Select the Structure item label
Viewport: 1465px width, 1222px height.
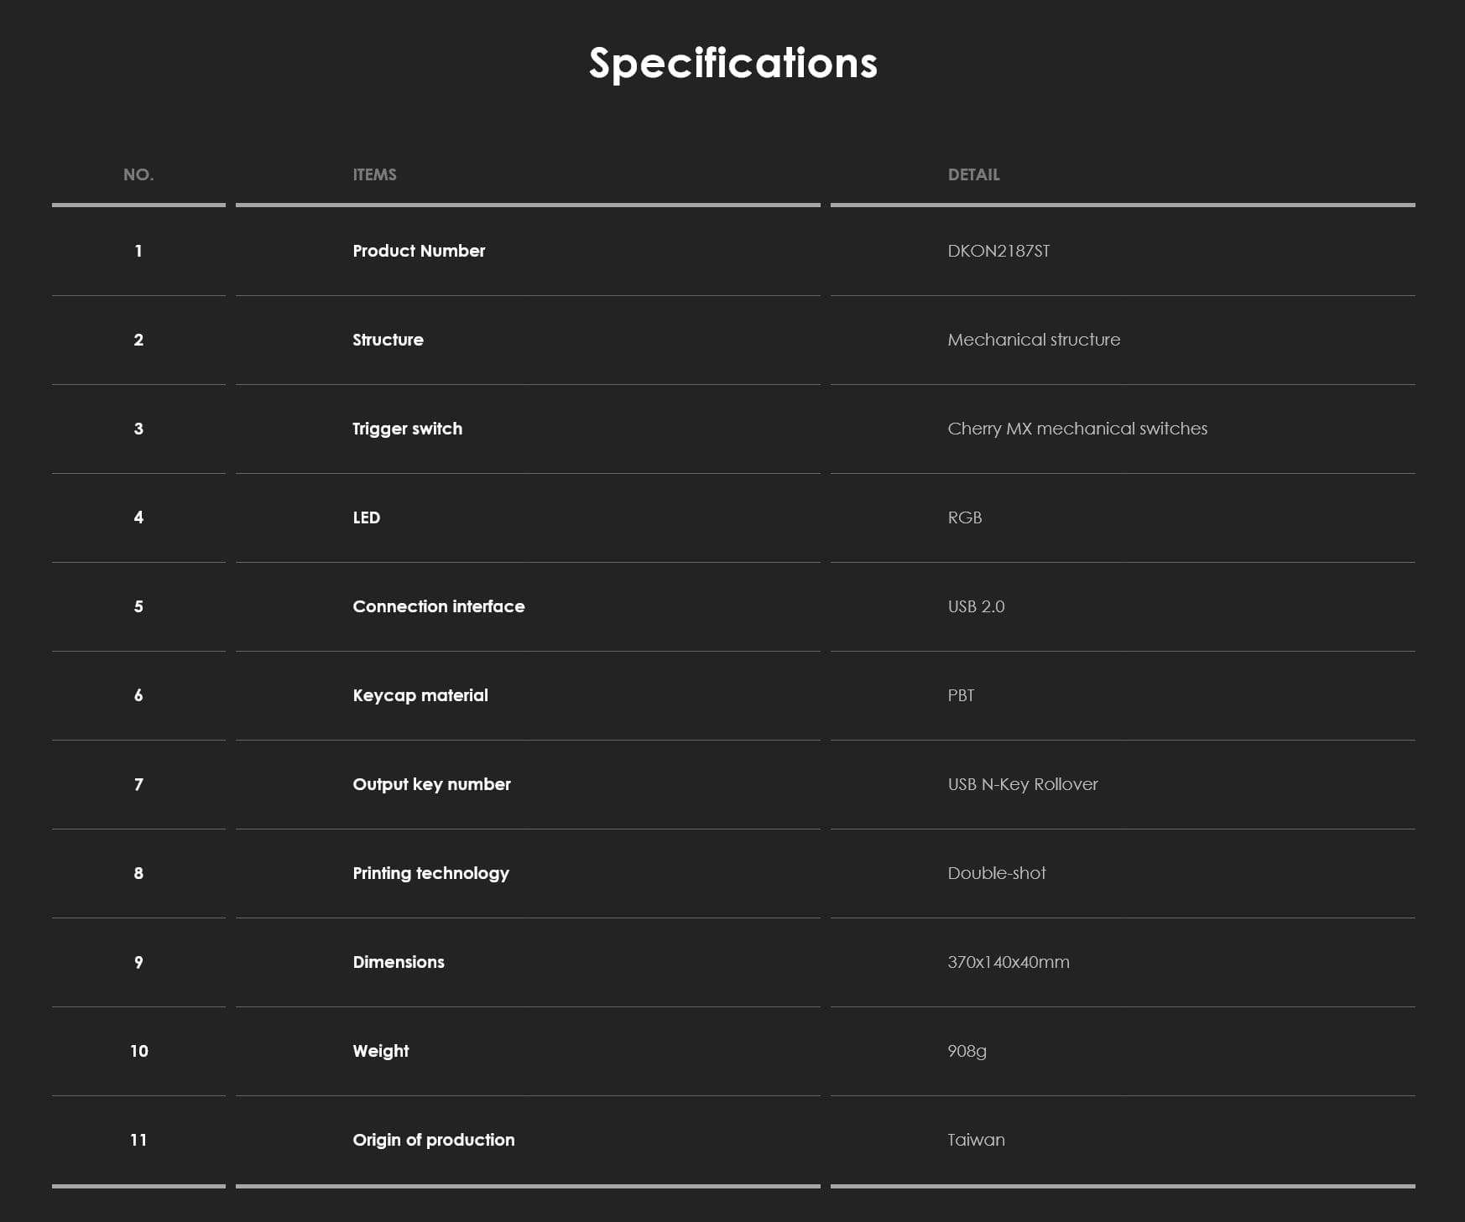(388, 340)
